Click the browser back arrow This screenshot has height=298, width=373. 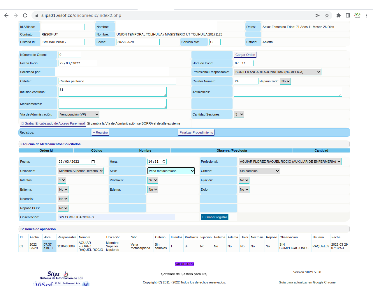[x=6, y=15]
